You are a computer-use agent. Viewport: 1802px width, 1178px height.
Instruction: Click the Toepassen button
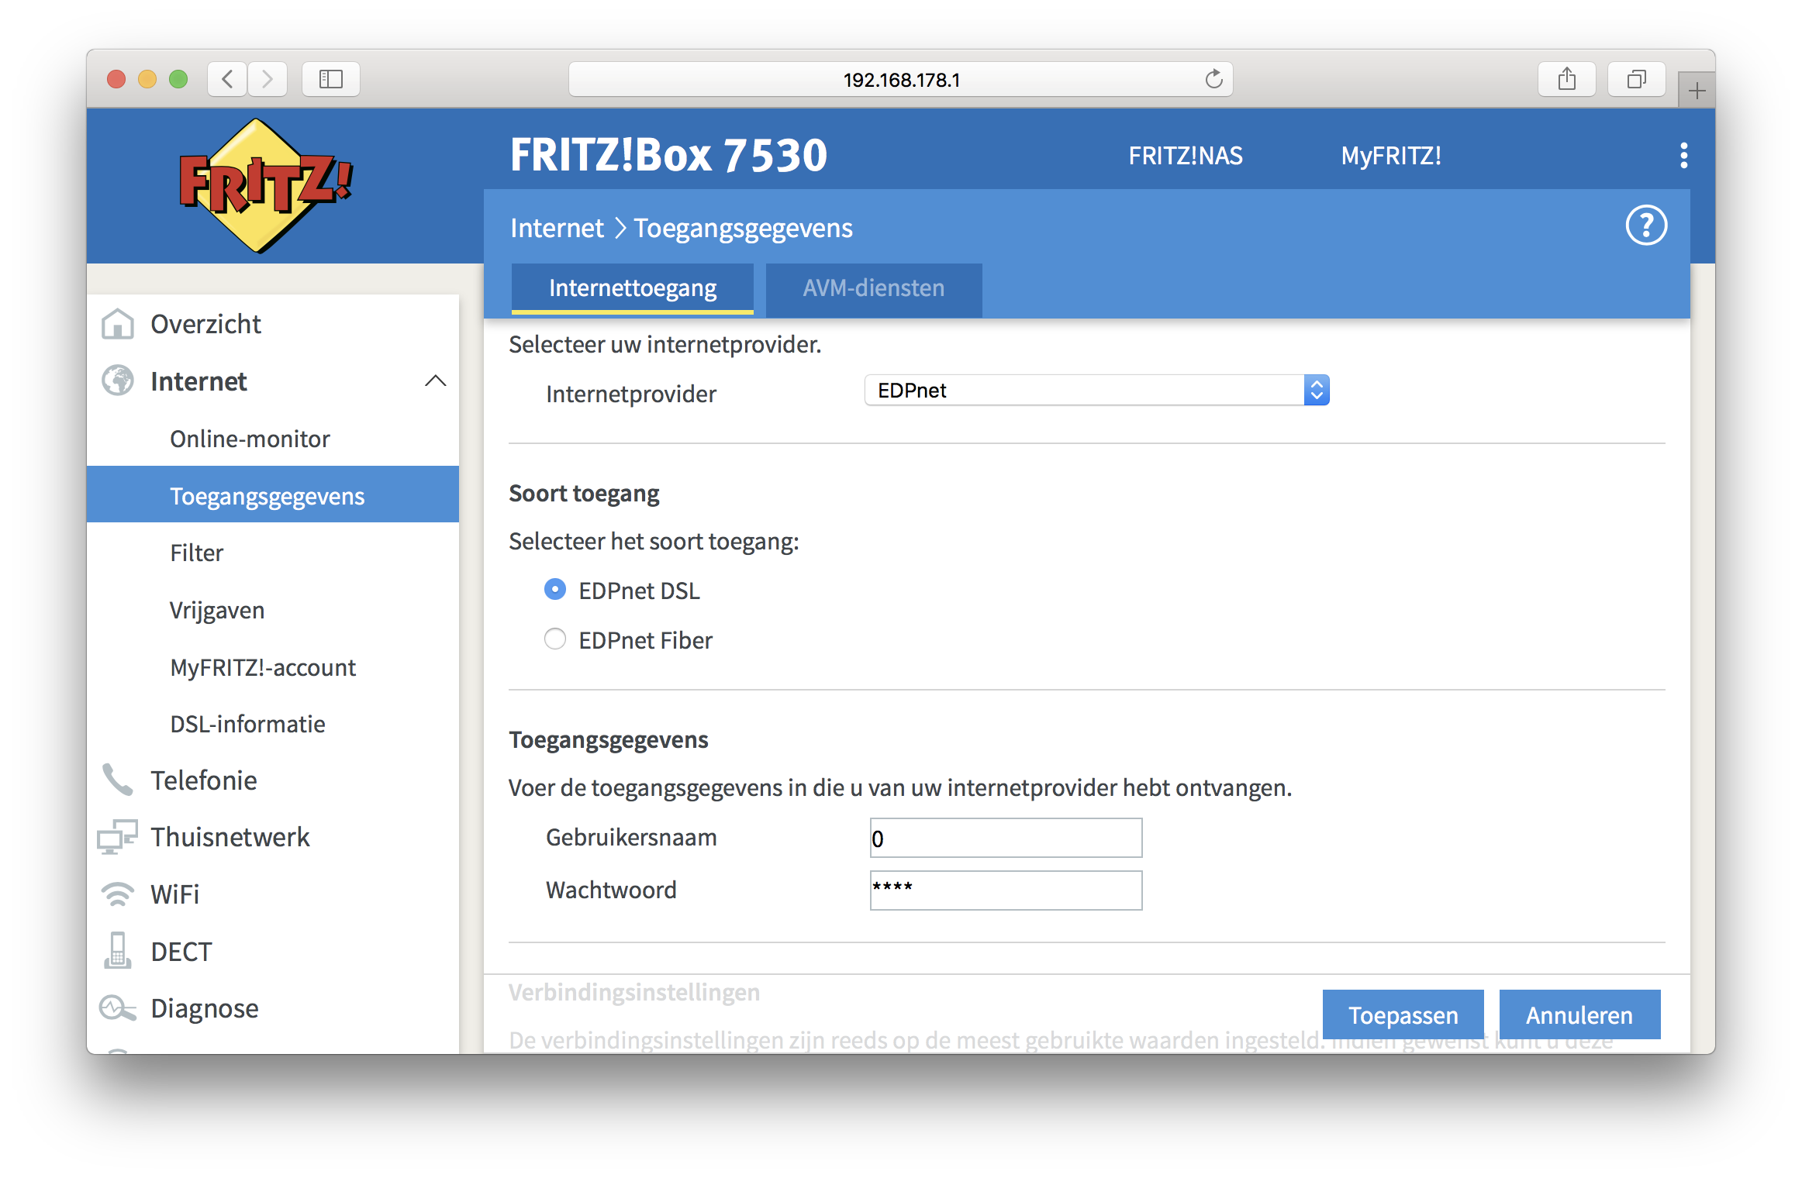1403,1014
